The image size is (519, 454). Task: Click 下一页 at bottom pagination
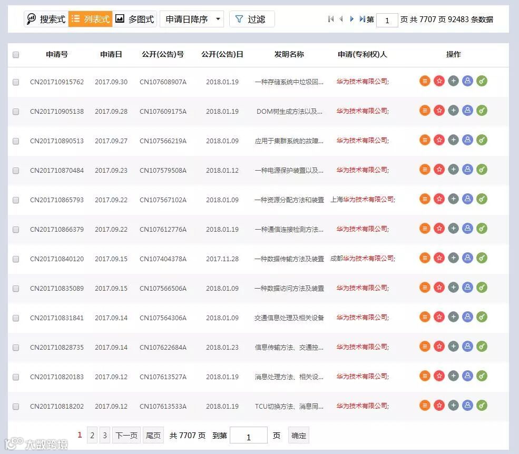point(126,435)
